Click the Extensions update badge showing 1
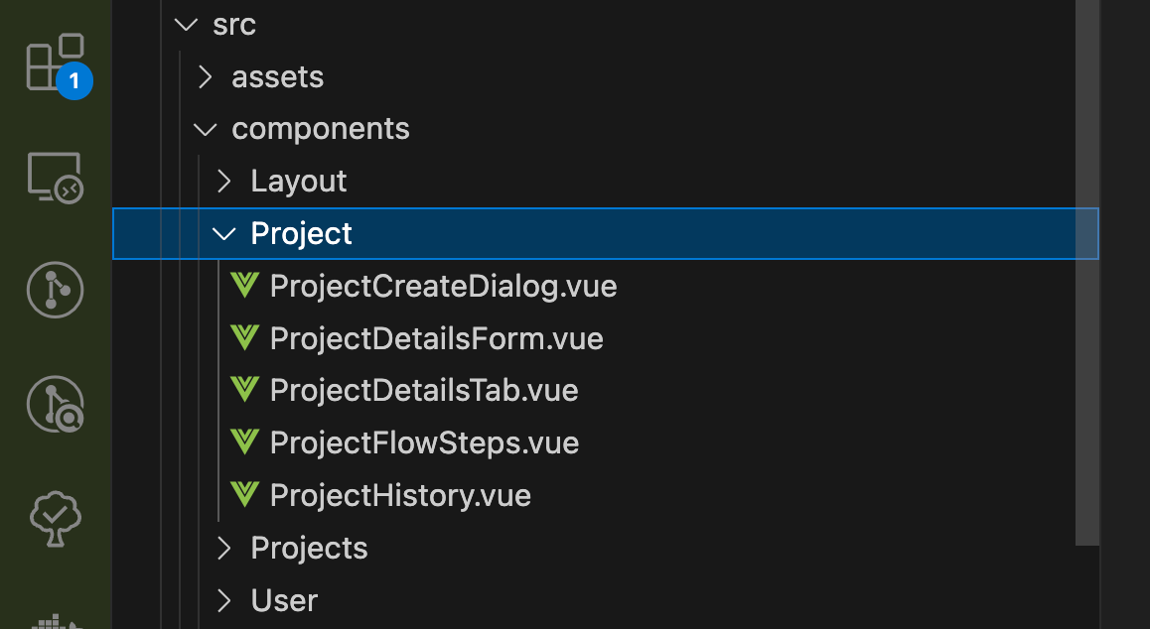Screen dimensions: 1150x629 pyautogui.click(x=74, y=80)
